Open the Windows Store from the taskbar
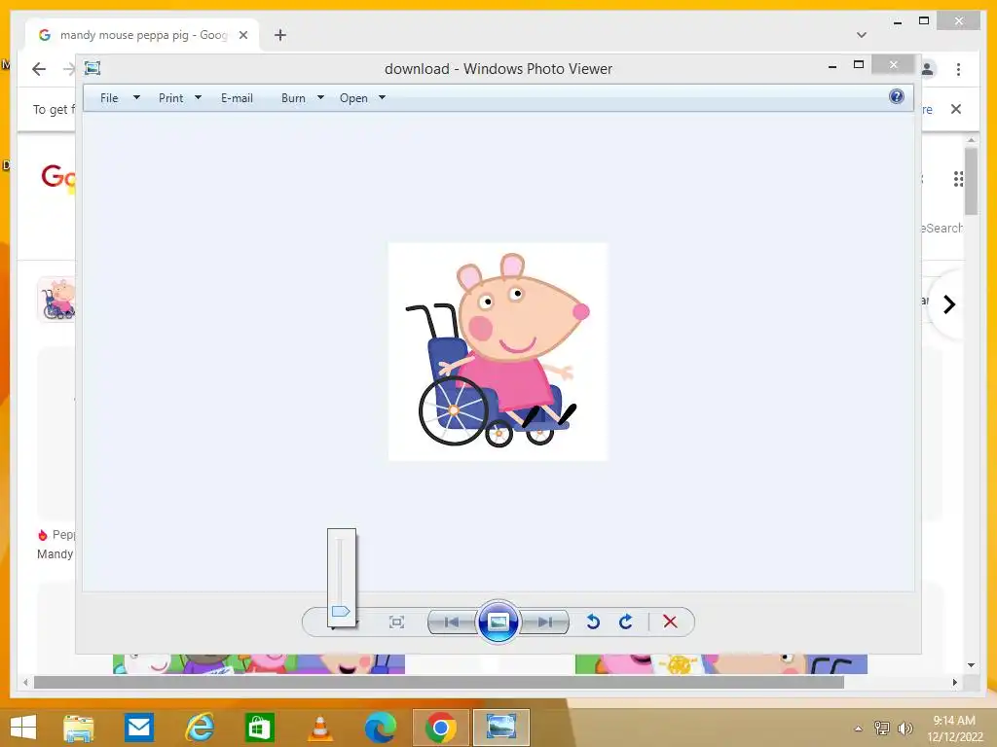The width and height of the screenshot is (997, 747). tap(259, 728)
